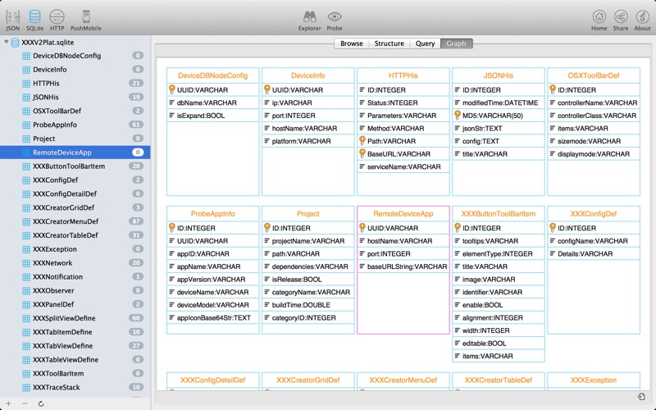The height and width of the screenshot is (410, 656).
Task: Select XXXCreatorMenuDef in sidebar list
Action: [75, 221]
